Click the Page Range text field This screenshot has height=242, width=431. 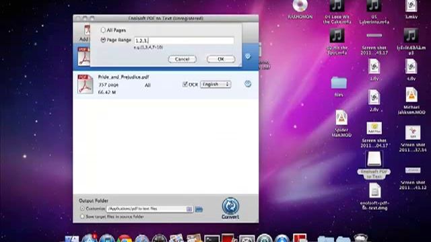(184, 40)
